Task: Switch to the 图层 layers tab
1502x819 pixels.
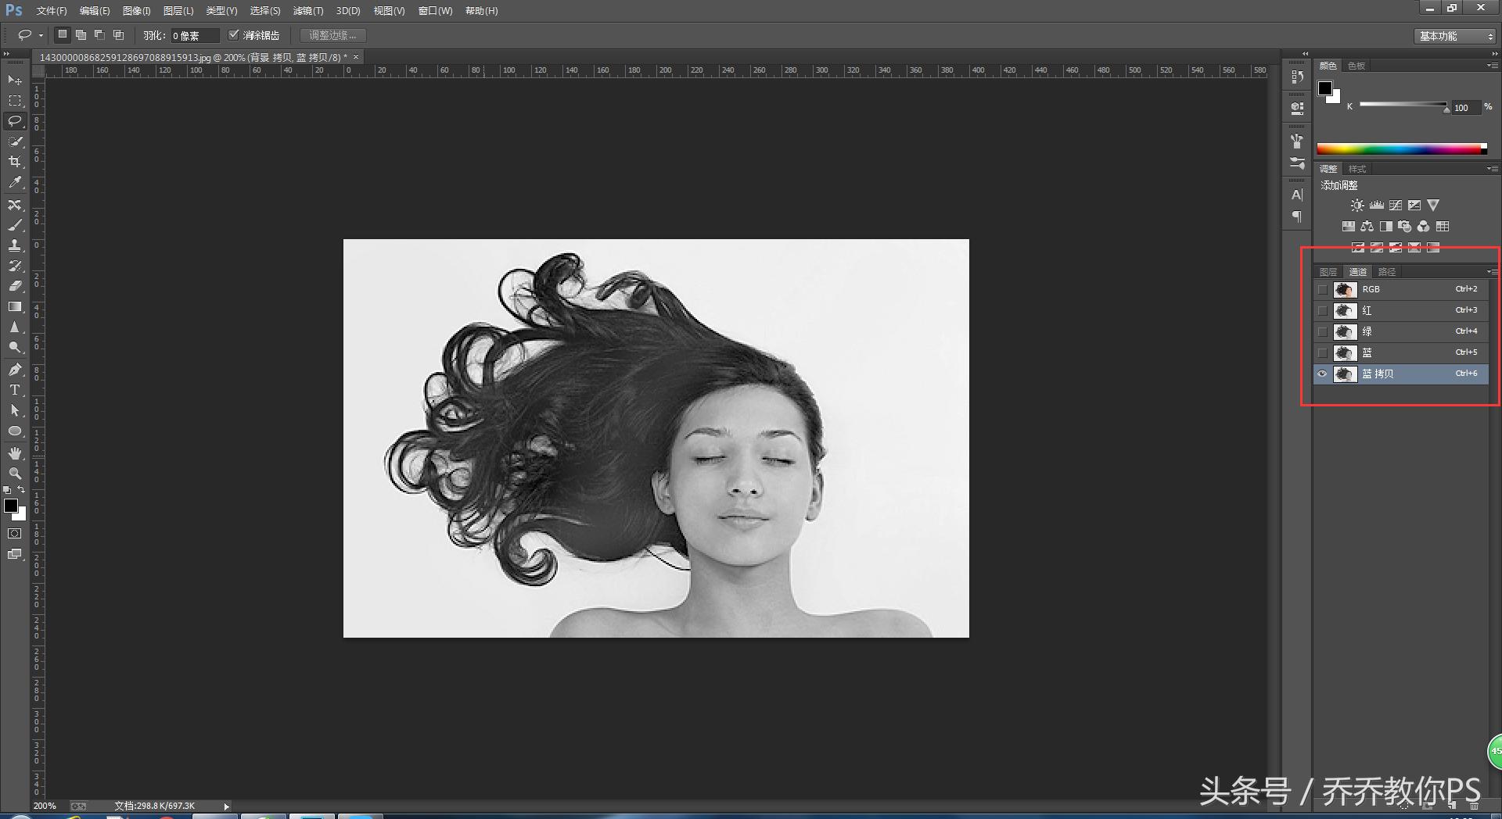Action: (x=1328, y=272)
